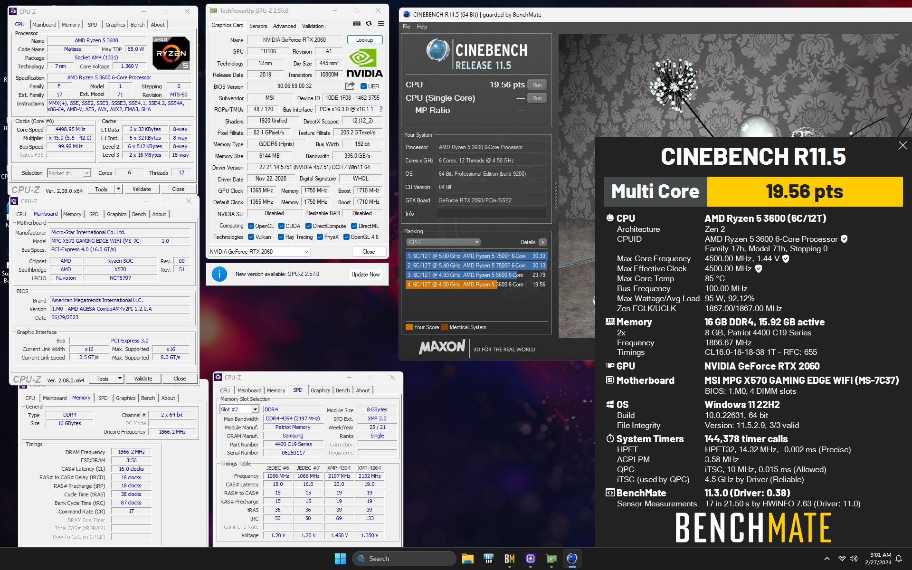The height and width of the screenshot is (570, 912).
Task: Click the Windows Start button
Action: (x=340, y=559)
